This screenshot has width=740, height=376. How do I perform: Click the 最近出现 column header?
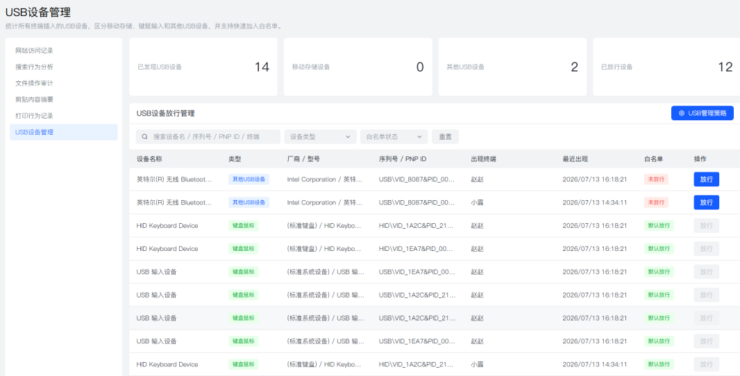tap(575, 159)
